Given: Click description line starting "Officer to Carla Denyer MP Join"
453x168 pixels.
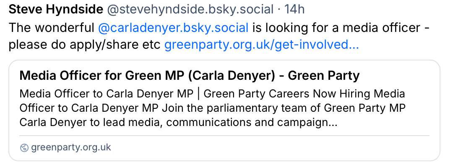Looking at the screenshot, I should point(126,108).
